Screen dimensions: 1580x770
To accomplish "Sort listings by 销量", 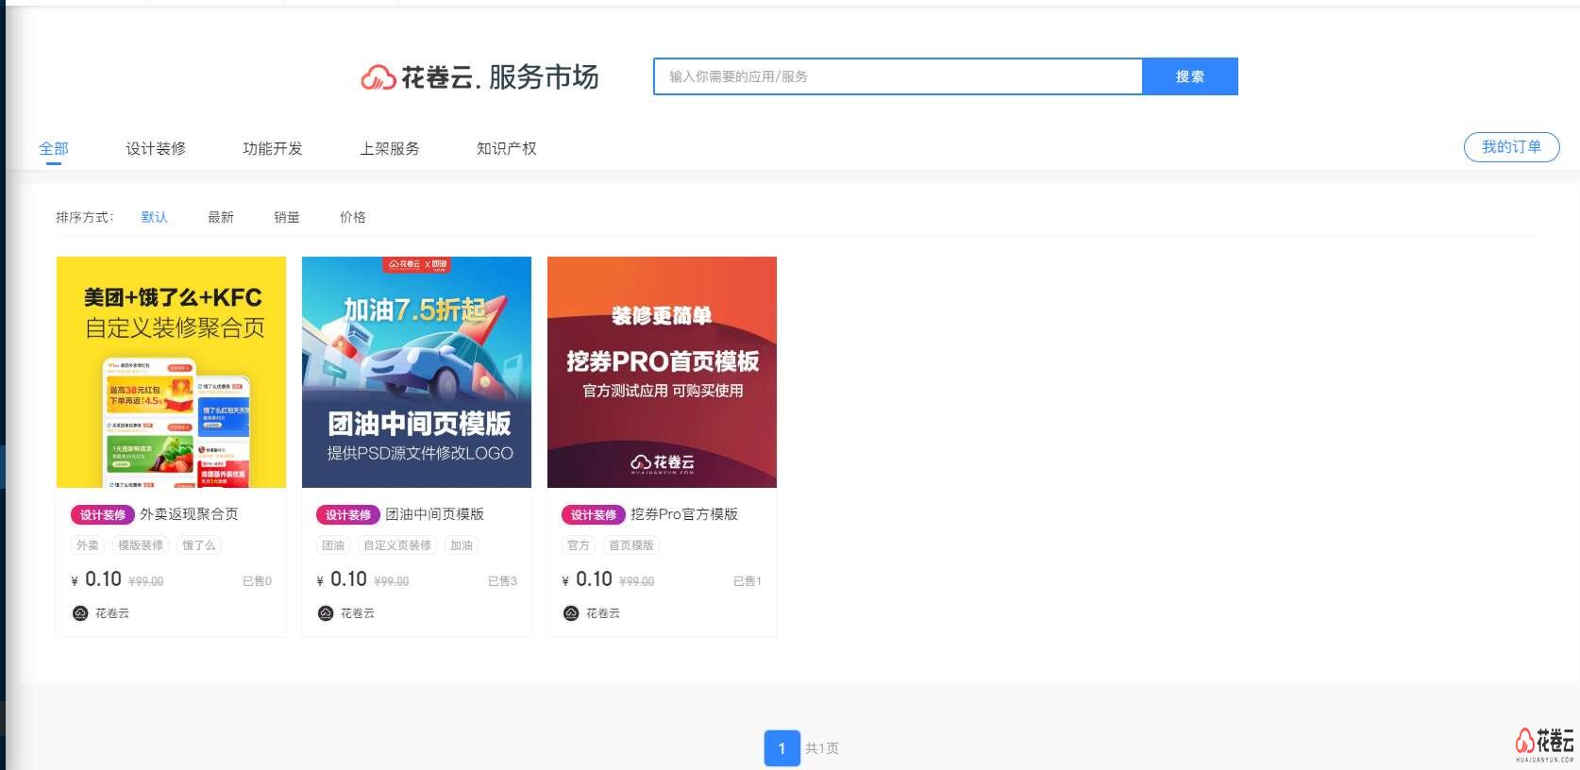I will click(x=287, y=217).
